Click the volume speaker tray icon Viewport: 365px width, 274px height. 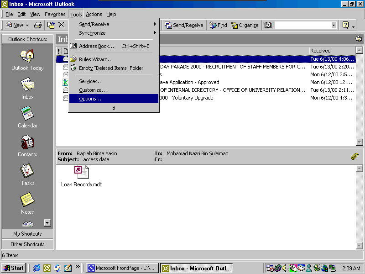pos(284,268)
